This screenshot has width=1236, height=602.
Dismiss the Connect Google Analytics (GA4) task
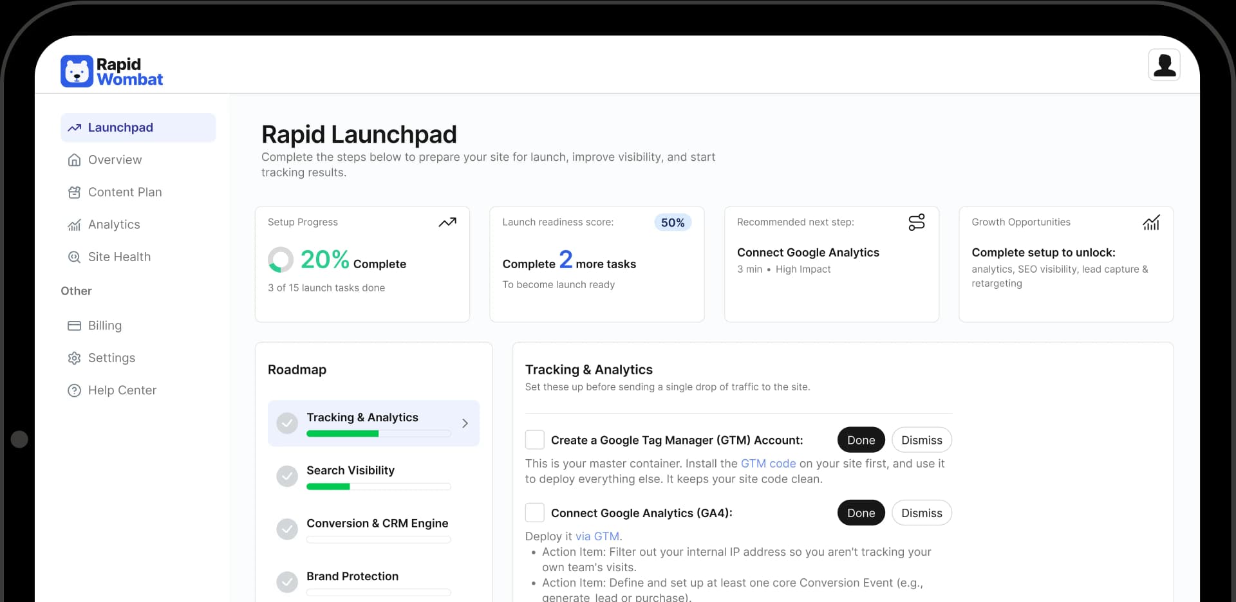(x=922, y=513)
